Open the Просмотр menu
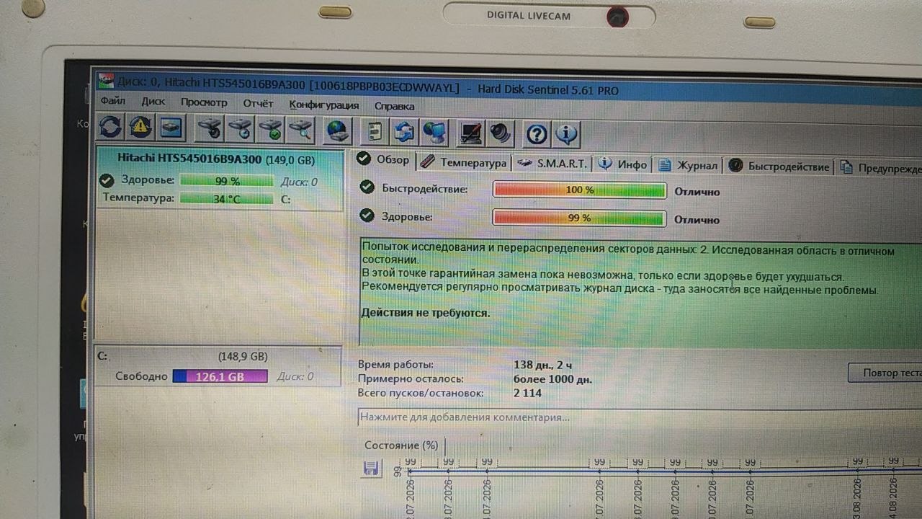The height and width of the screenshot is (519, 922). [204, 103]
